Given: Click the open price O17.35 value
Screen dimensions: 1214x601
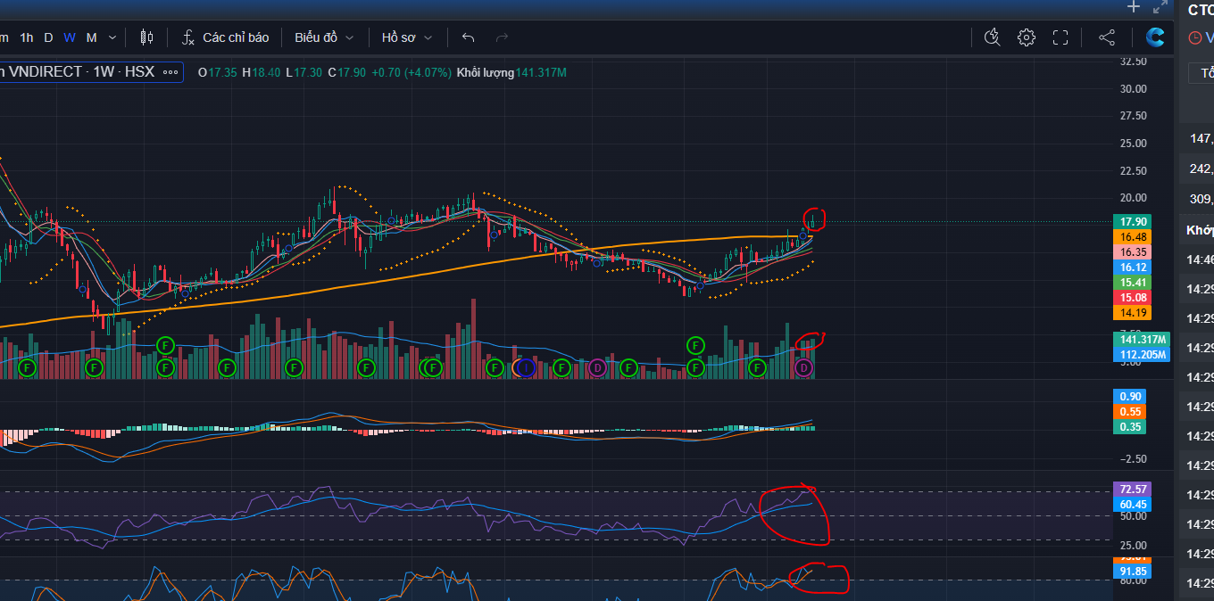Looking at the screenshot, I should 218,72.
